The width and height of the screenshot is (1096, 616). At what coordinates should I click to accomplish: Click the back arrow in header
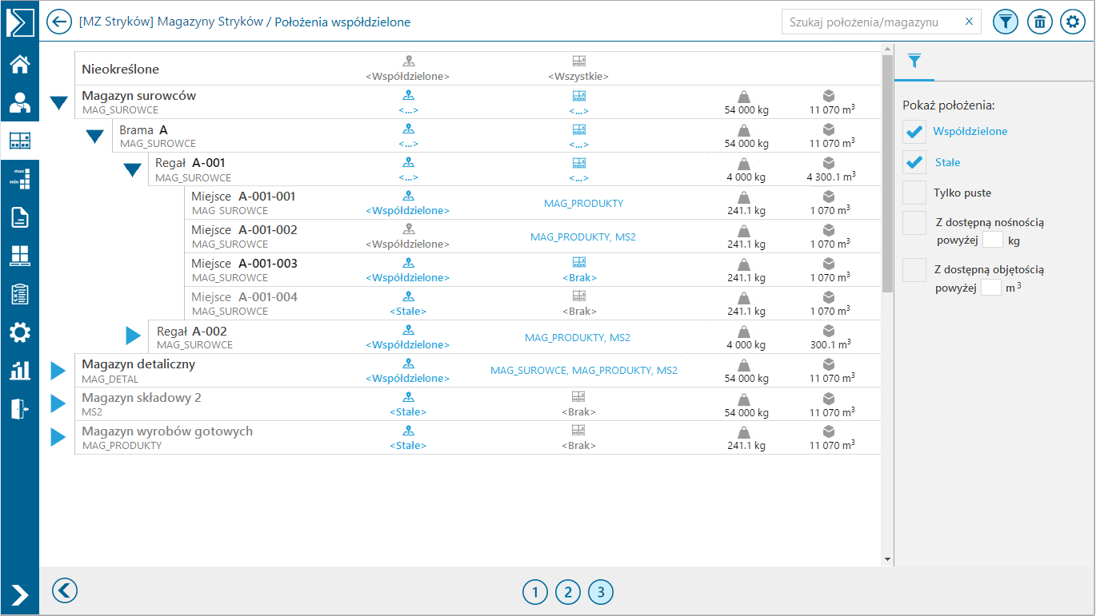coord(59,22)
